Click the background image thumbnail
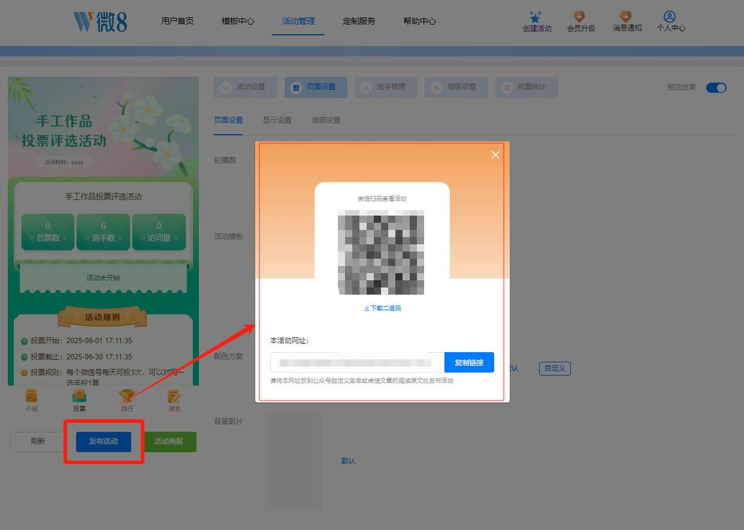The image size is (744, 530). 293,461
